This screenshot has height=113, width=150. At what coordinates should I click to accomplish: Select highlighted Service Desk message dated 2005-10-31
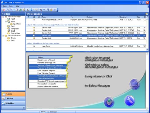click(86, 36)
